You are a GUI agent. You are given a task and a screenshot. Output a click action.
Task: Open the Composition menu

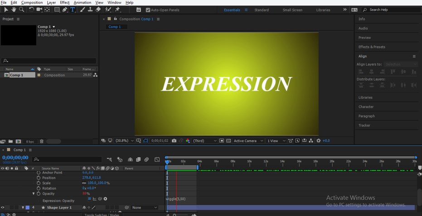(32, 3)
